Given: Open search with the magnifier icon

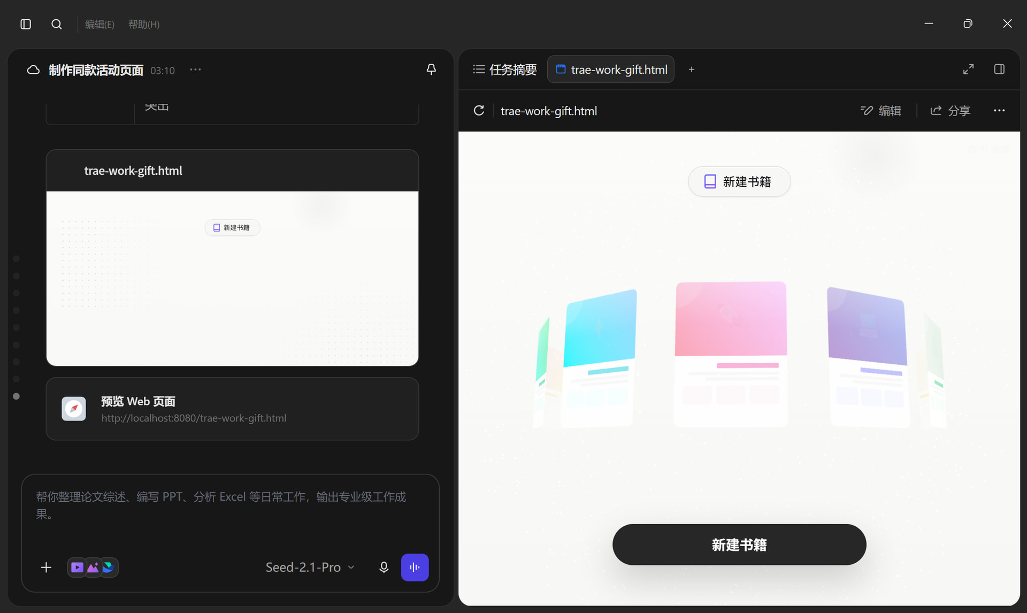Looking at the screenshot, I should (56, 24).
